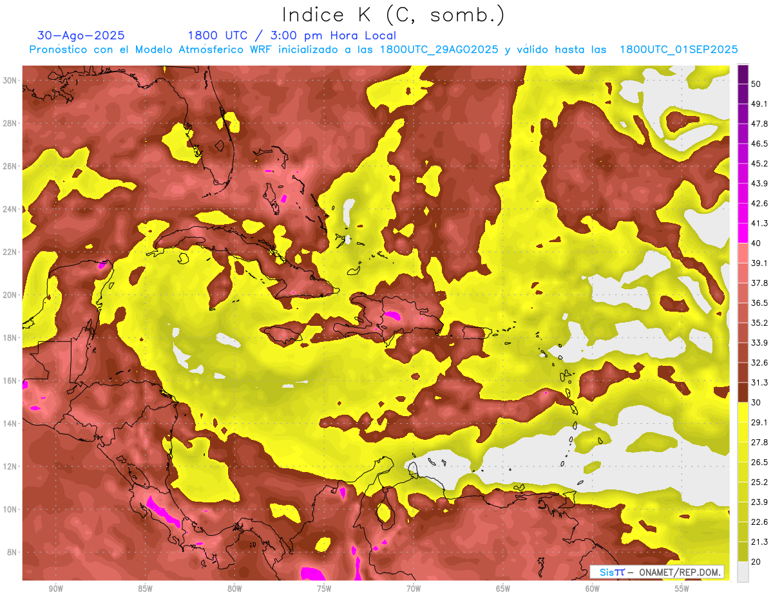Click the 18N latitude label
This screenshot has height=597, width=773.
[x=10, y=337]
